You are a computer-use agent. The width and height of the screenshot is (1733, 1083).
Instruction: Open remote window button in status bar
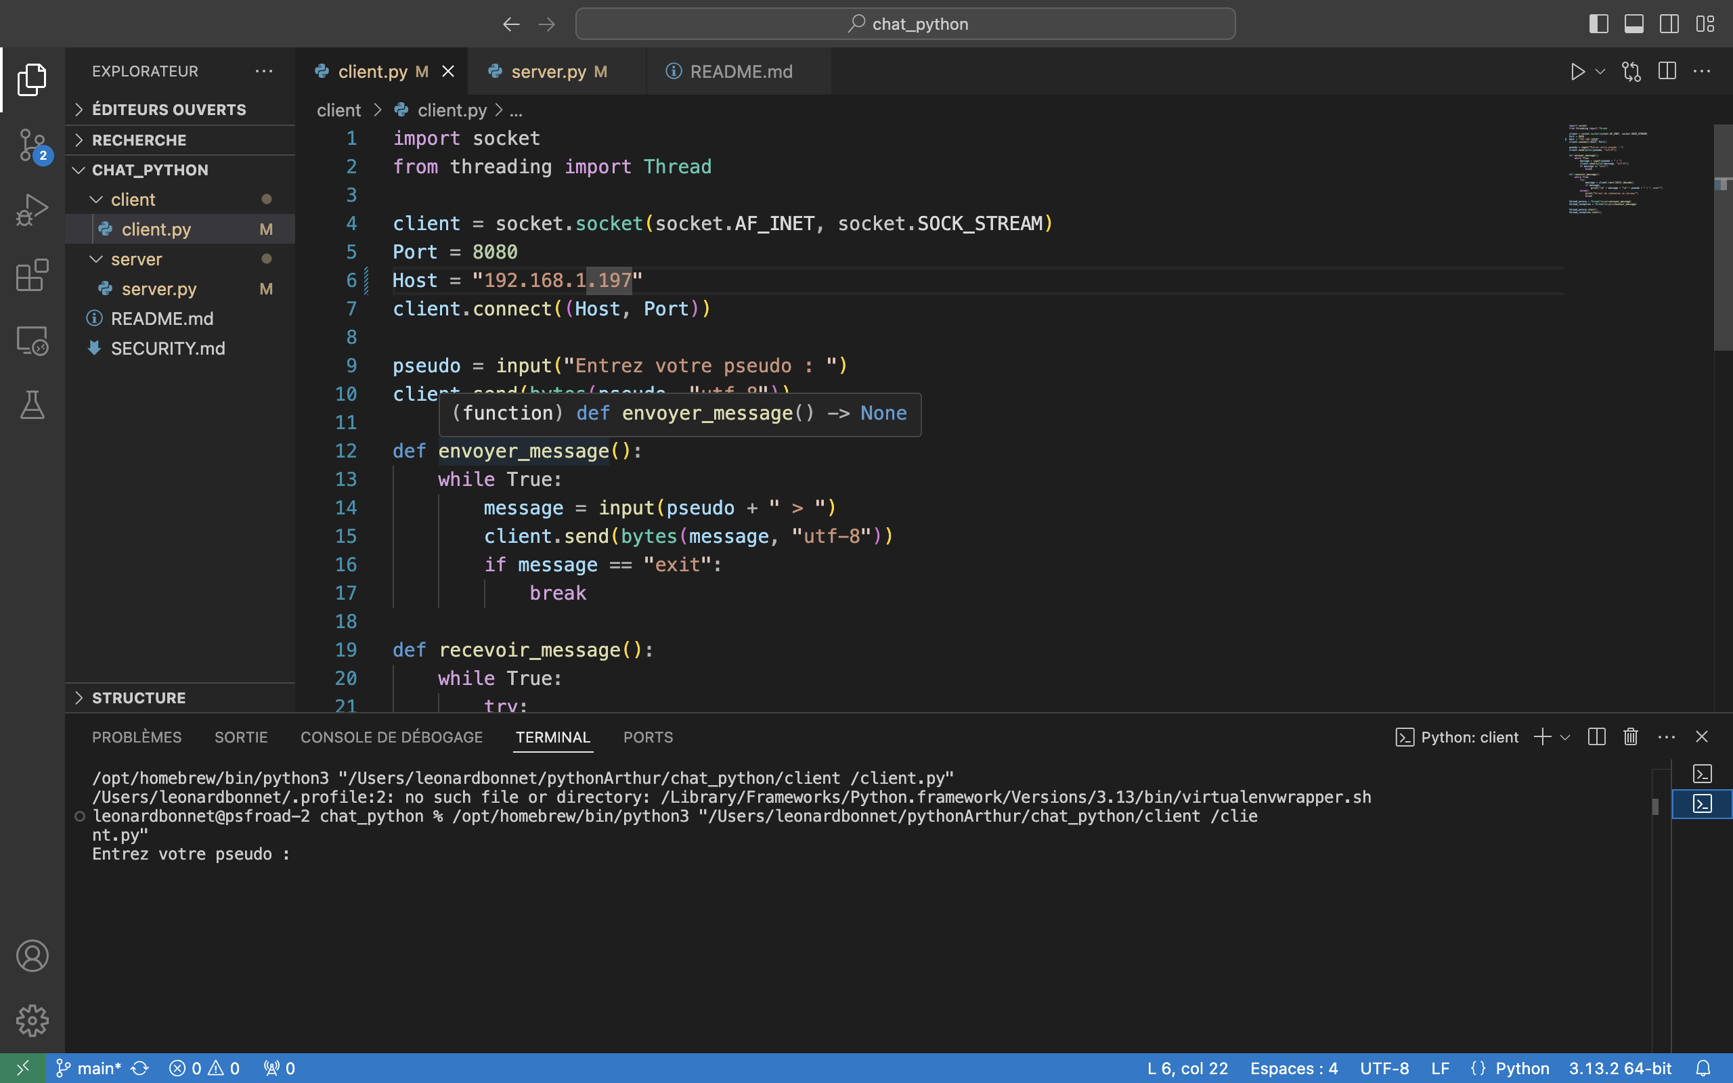(23, 1068)
